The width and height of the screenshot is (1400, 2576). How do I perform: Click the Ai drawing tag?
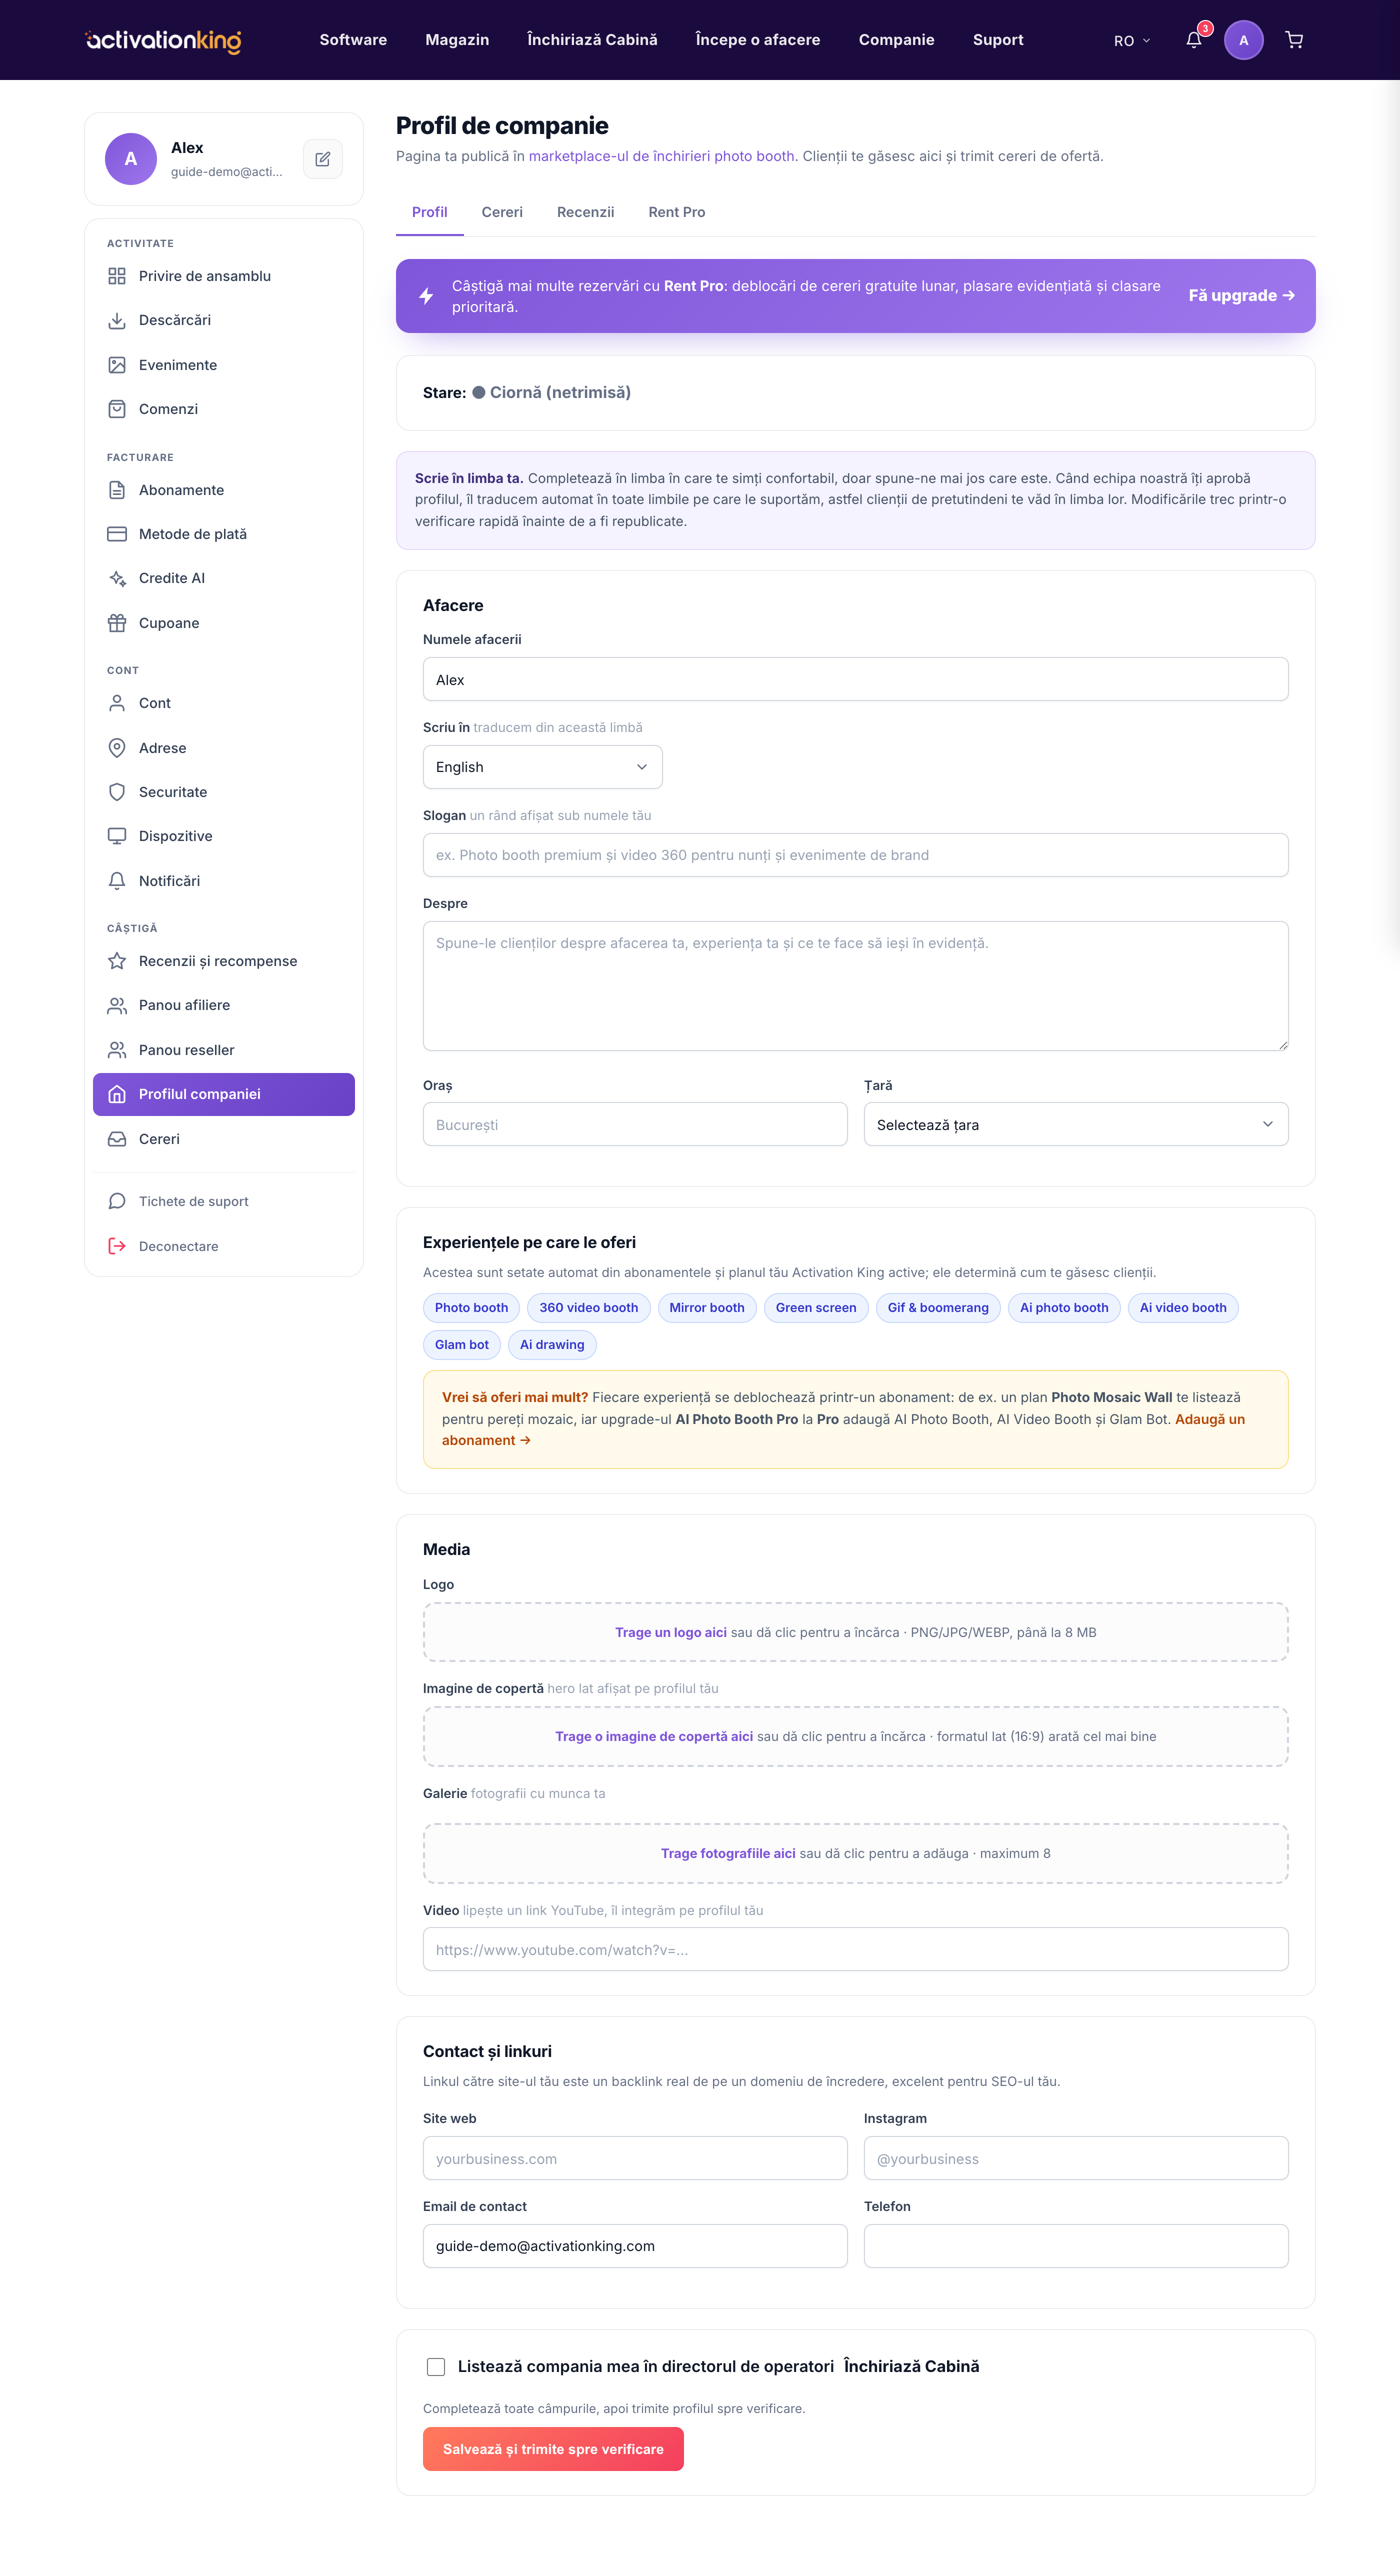pyautogui.click(x=552, y=1345)
